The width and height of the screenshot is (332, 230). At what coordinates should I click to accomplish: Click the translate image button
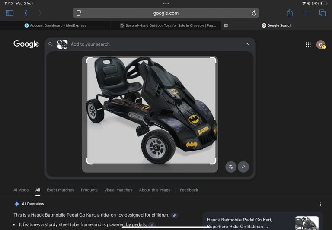click(231, 167)
